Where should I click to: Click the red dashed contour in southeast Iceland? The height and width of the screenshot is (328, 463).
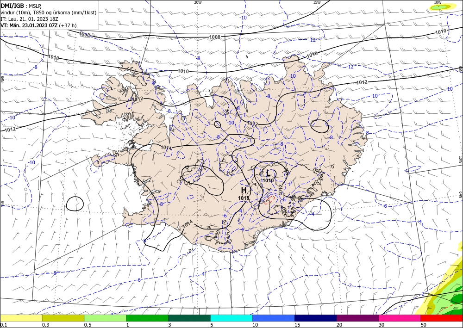point(269,200)
